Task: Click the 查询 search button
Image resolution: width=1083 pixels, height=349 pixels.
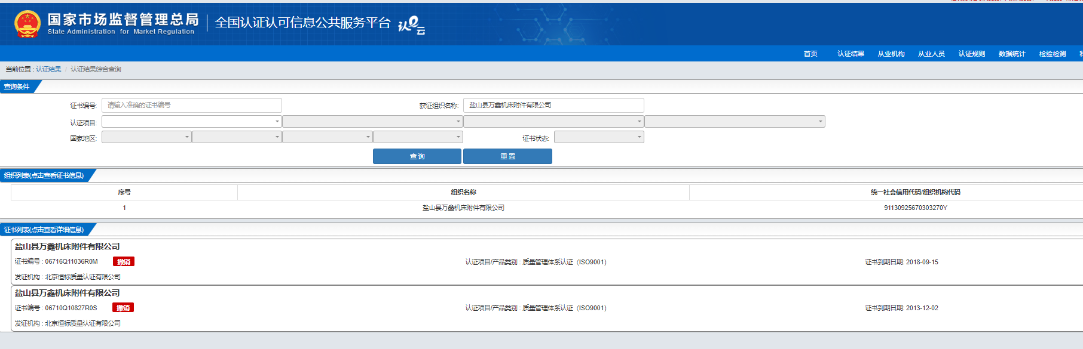Action: (x=417, y=156)
